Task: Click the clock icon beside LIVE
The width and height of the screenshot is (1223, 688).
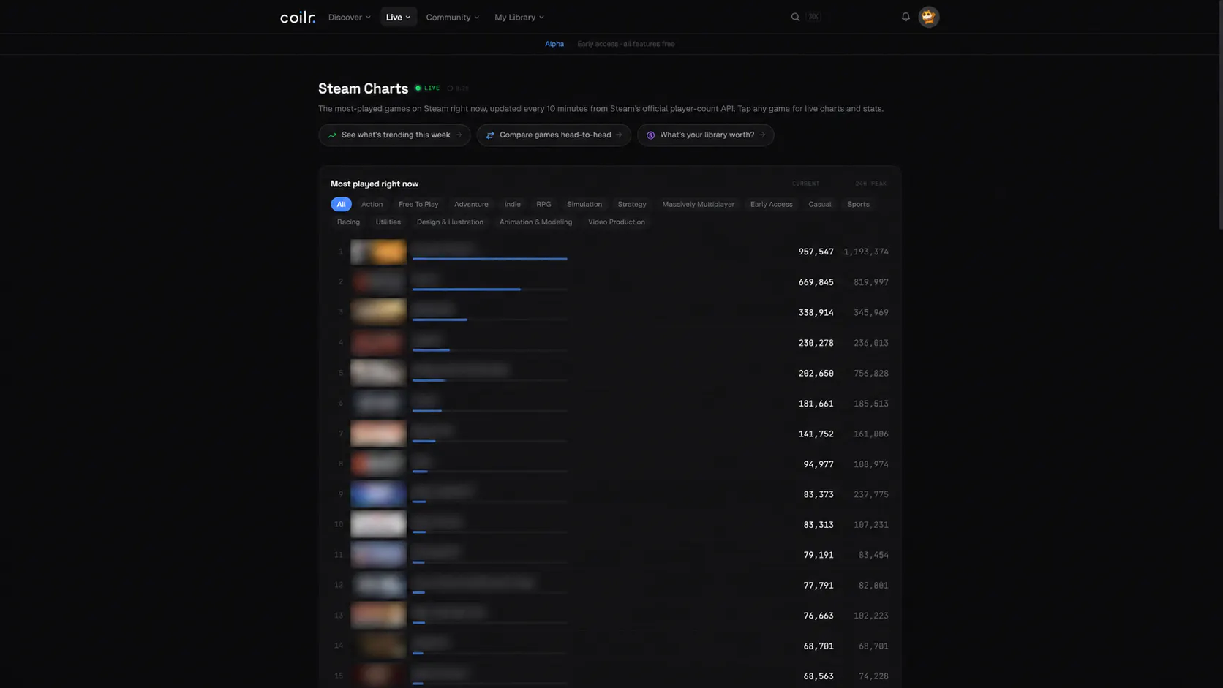Action: click(450, 88)
